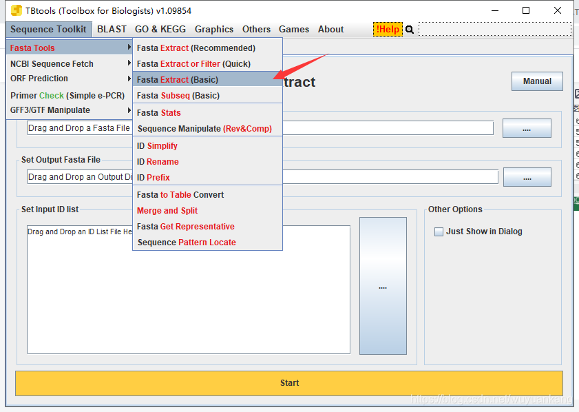
Task: Open the Games menu
Action: (294, 29)
